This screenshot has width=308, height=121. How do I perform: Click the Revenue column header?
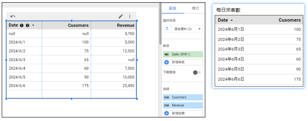point(126,25)
